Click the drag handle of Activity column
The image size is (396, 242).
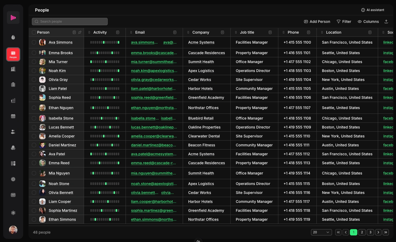[89, 32]
